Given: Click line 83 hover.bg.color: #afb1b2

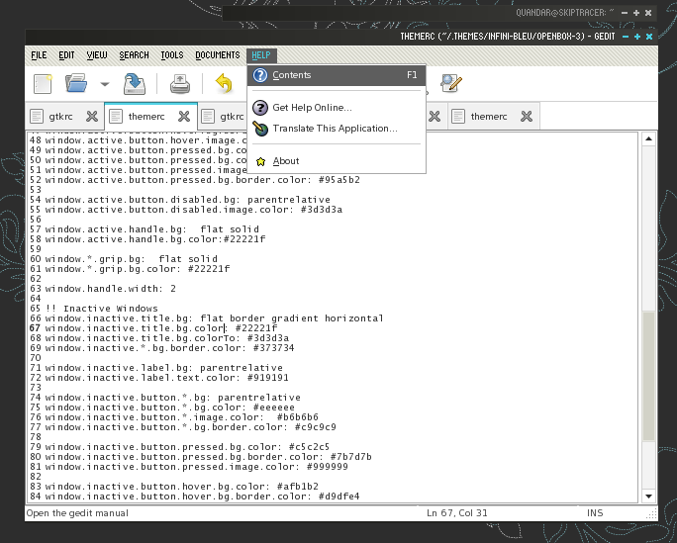Looking at the screenshot, I should [x=181, y=487].
